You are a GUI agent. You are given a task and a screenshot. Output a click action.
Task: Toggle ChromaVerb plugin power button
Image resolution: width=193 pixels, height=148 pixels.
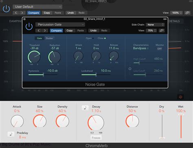click(6, 9)
